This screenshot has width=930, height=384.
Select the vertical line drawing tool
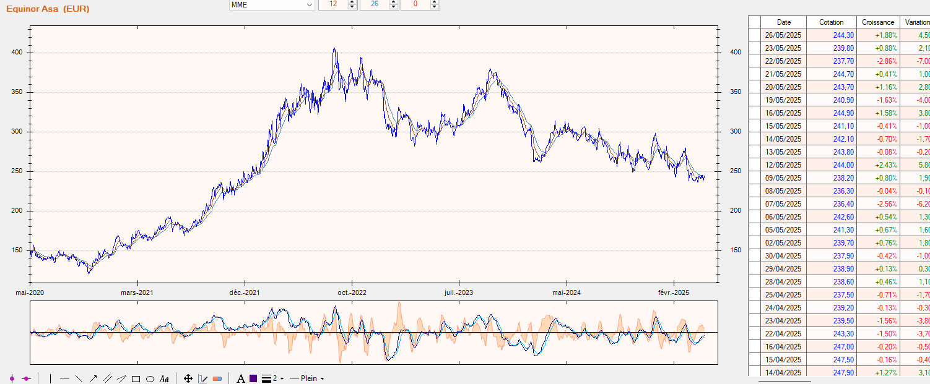click(x=50, y=378)
